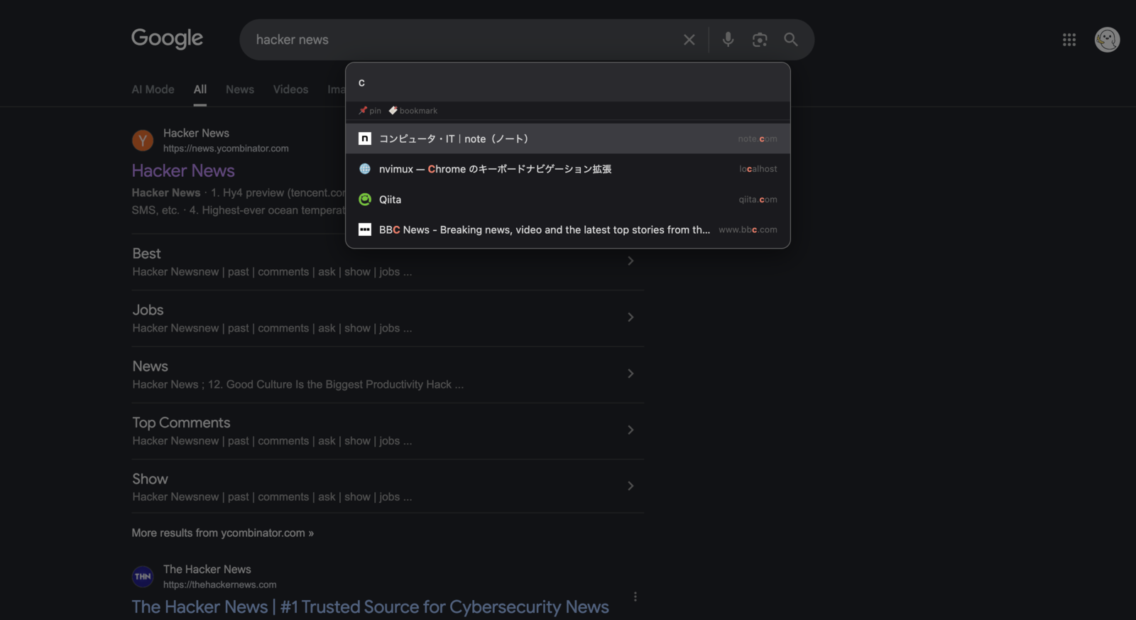1136x620 pixels.
Task: Expand the Jobs sitelink chevron
Action: [x=630, y=317]
